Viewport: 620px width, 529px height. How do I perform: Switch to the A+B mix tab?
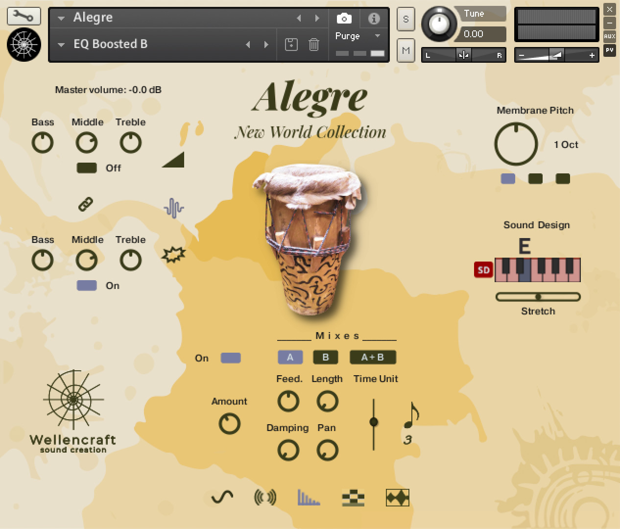[373, 357]
